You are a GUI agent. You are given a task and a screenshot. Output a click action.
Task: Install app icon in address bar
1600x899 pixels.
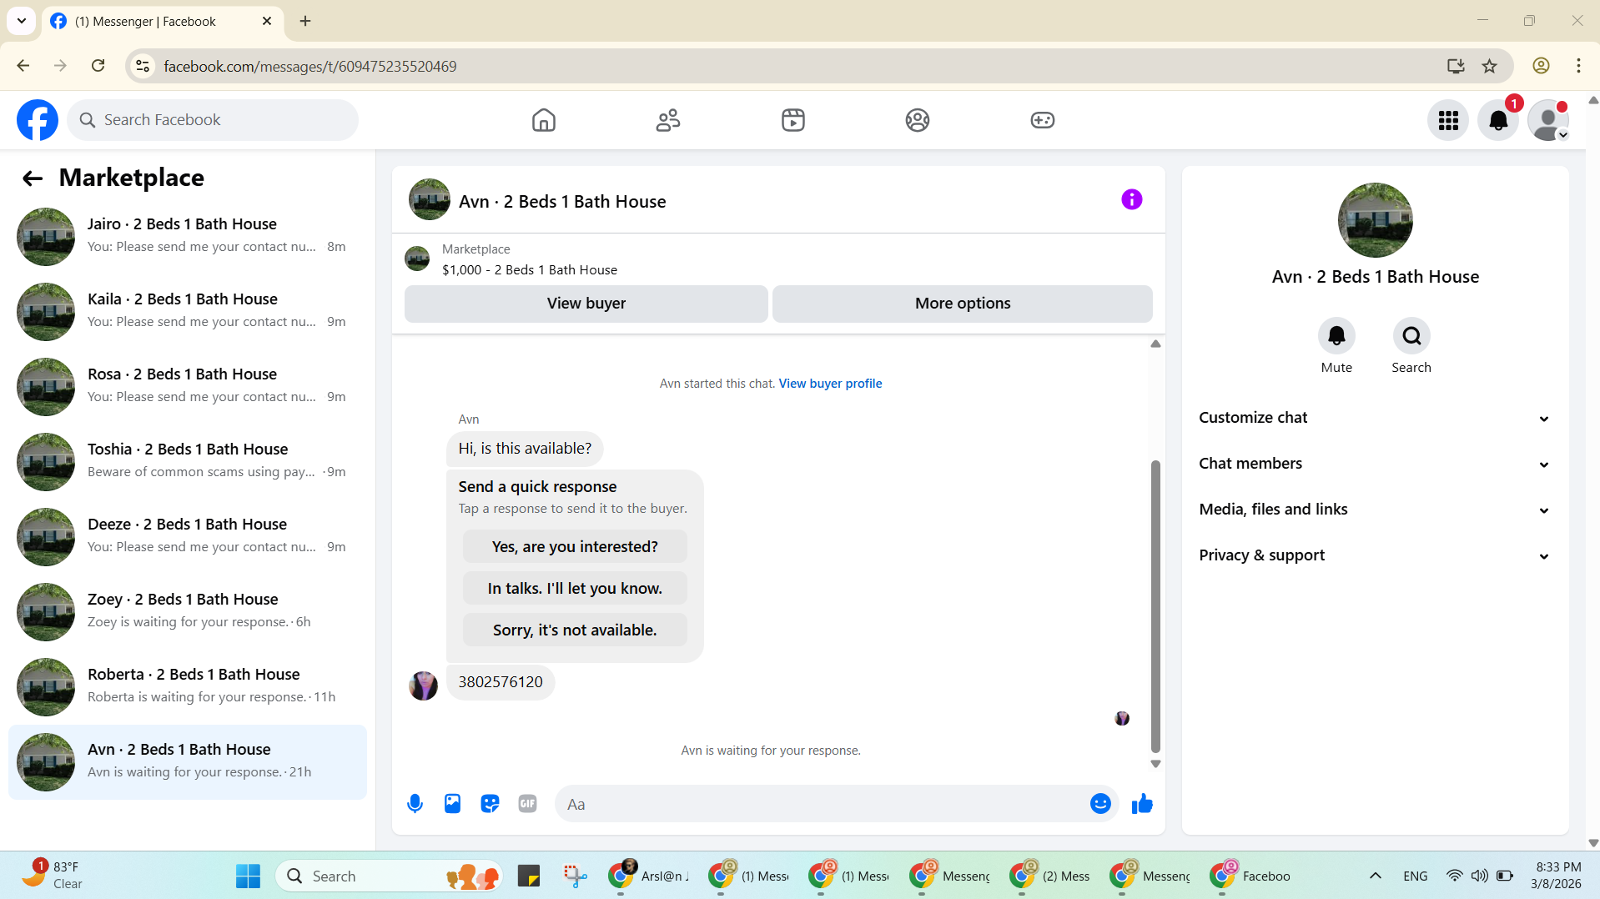click(x=1456, y=66)
